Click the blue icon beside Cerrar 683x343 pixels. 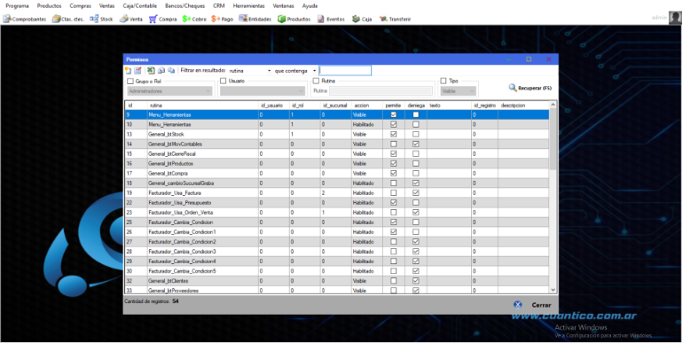click(x=517, y=305)
